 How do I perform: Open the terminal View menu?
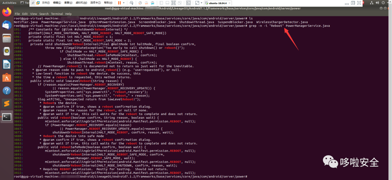tap(33, 14)
